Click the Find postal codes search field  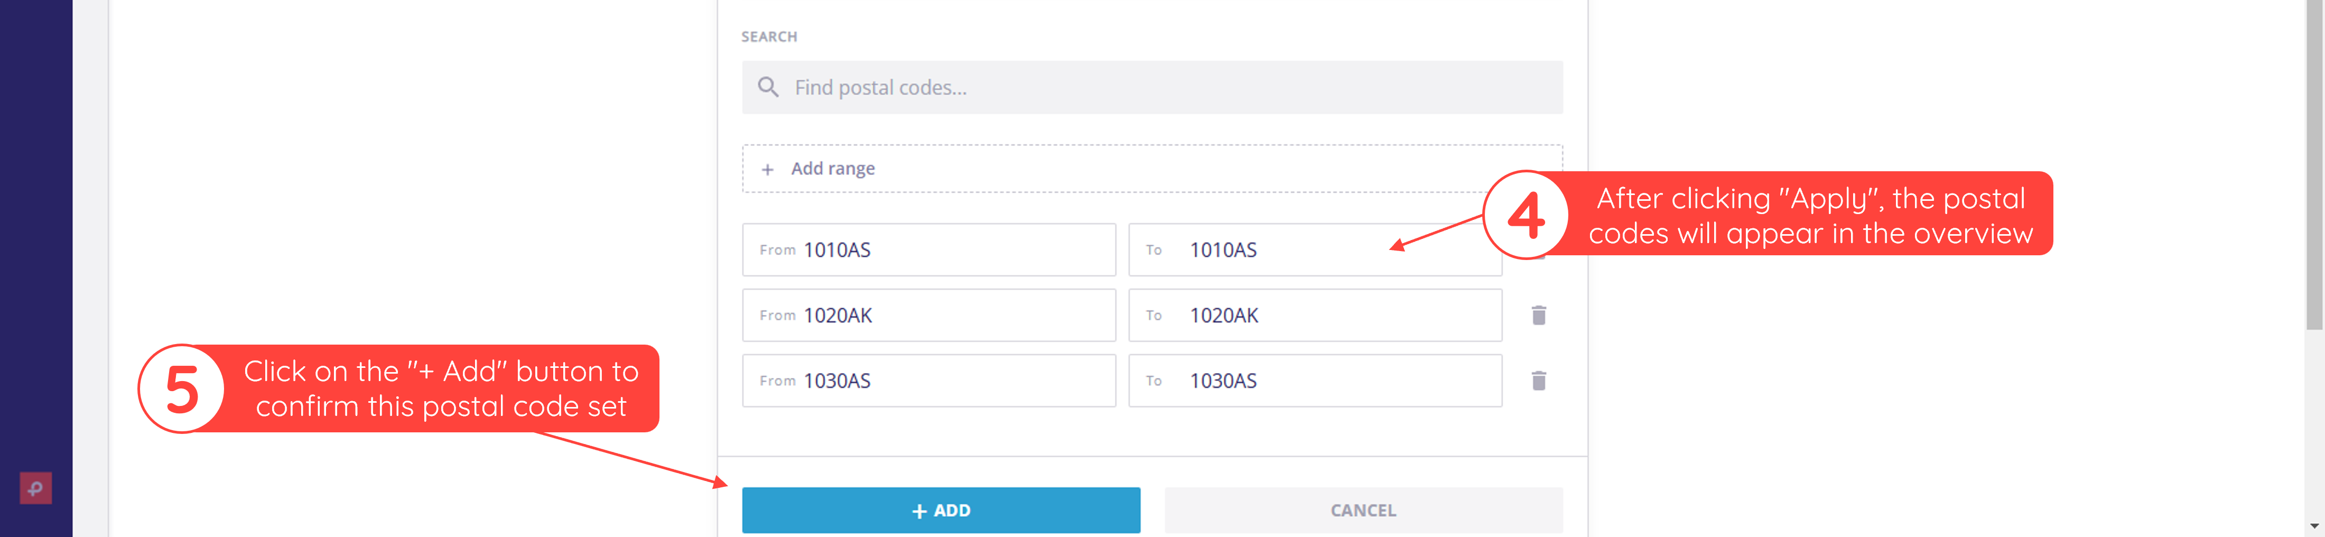click(1152, 88)
